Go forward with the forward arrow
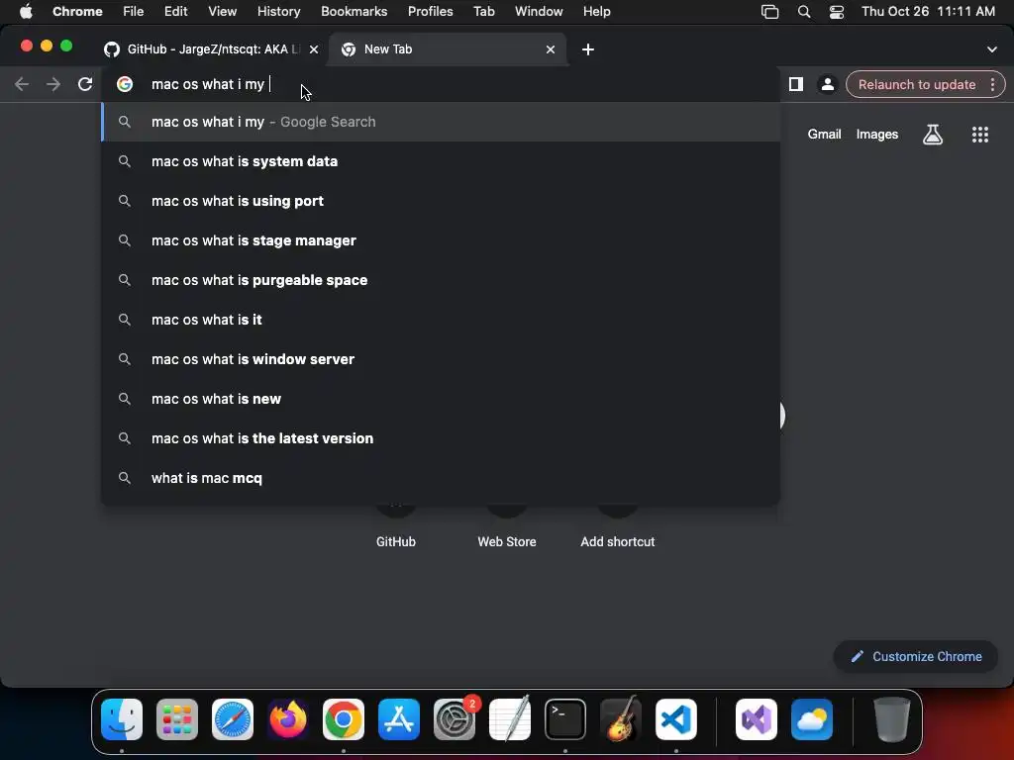The width and height of the screenshot is (1014, 760). [53, 84]
